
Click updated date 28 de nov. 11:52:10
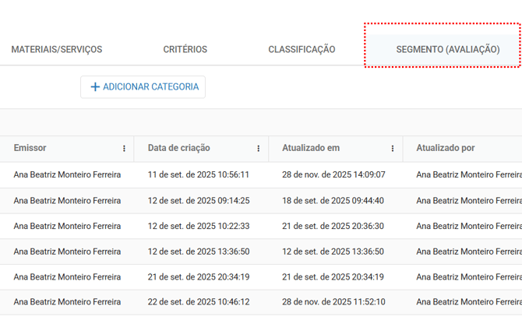point(333,302)
